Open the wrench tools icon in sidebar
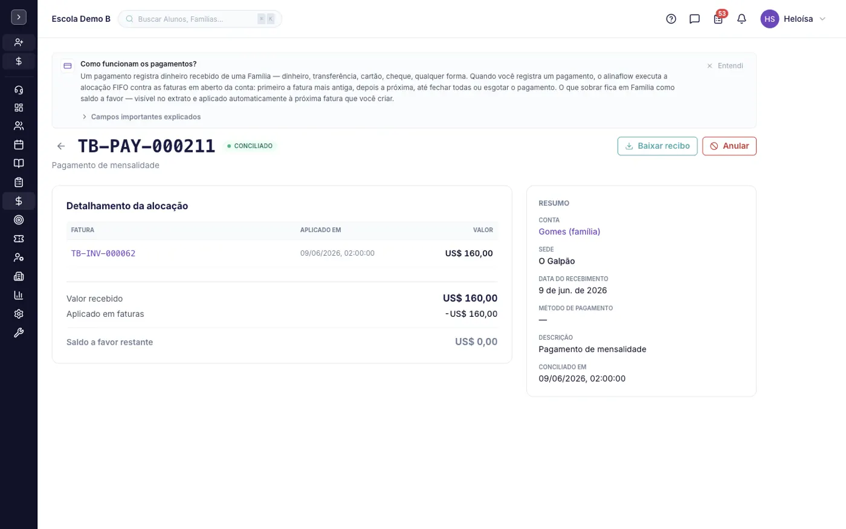Image resolution: width=846 pixels, height=529 pixels. click(19, 333)
